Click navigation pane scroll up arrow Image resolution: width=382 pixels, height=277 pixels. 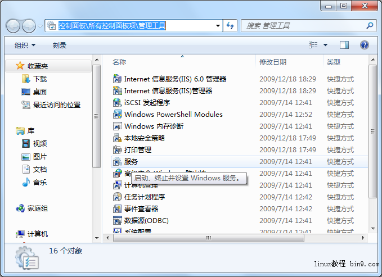pyautogui.click(x=97, y=60)
